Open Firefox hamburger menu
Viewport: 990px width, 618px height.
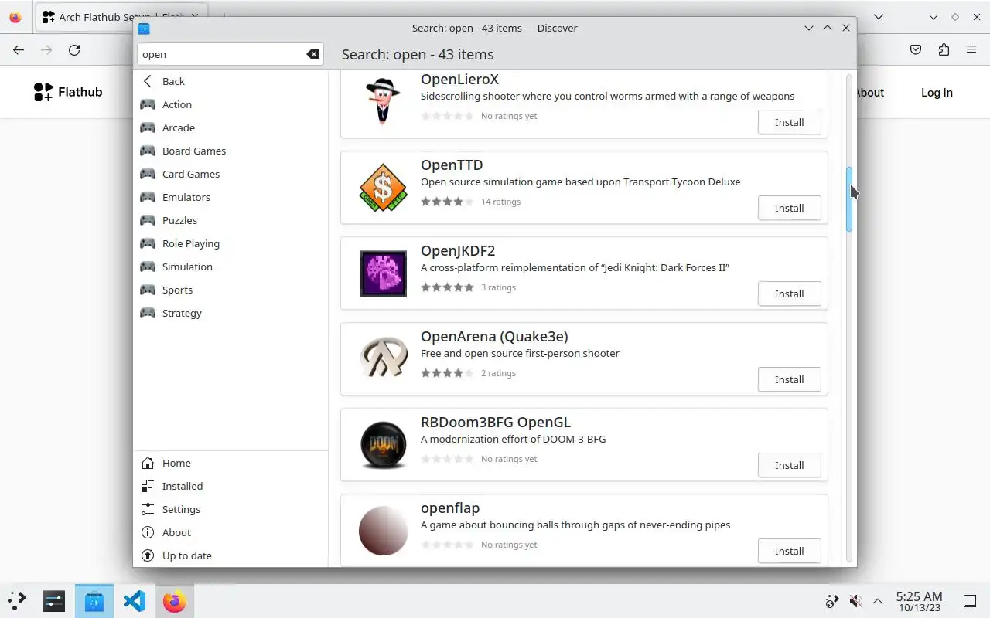click(x=971, y=50)
